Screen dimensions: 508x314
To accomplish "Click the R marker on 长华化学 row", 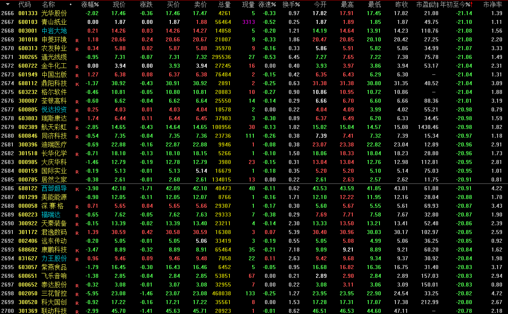I will [x=77, y=154].
